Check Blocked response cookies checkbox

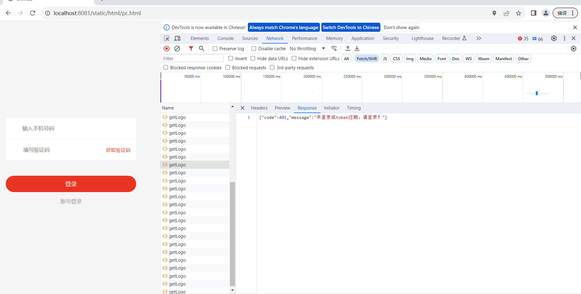(x=166, y=67)
